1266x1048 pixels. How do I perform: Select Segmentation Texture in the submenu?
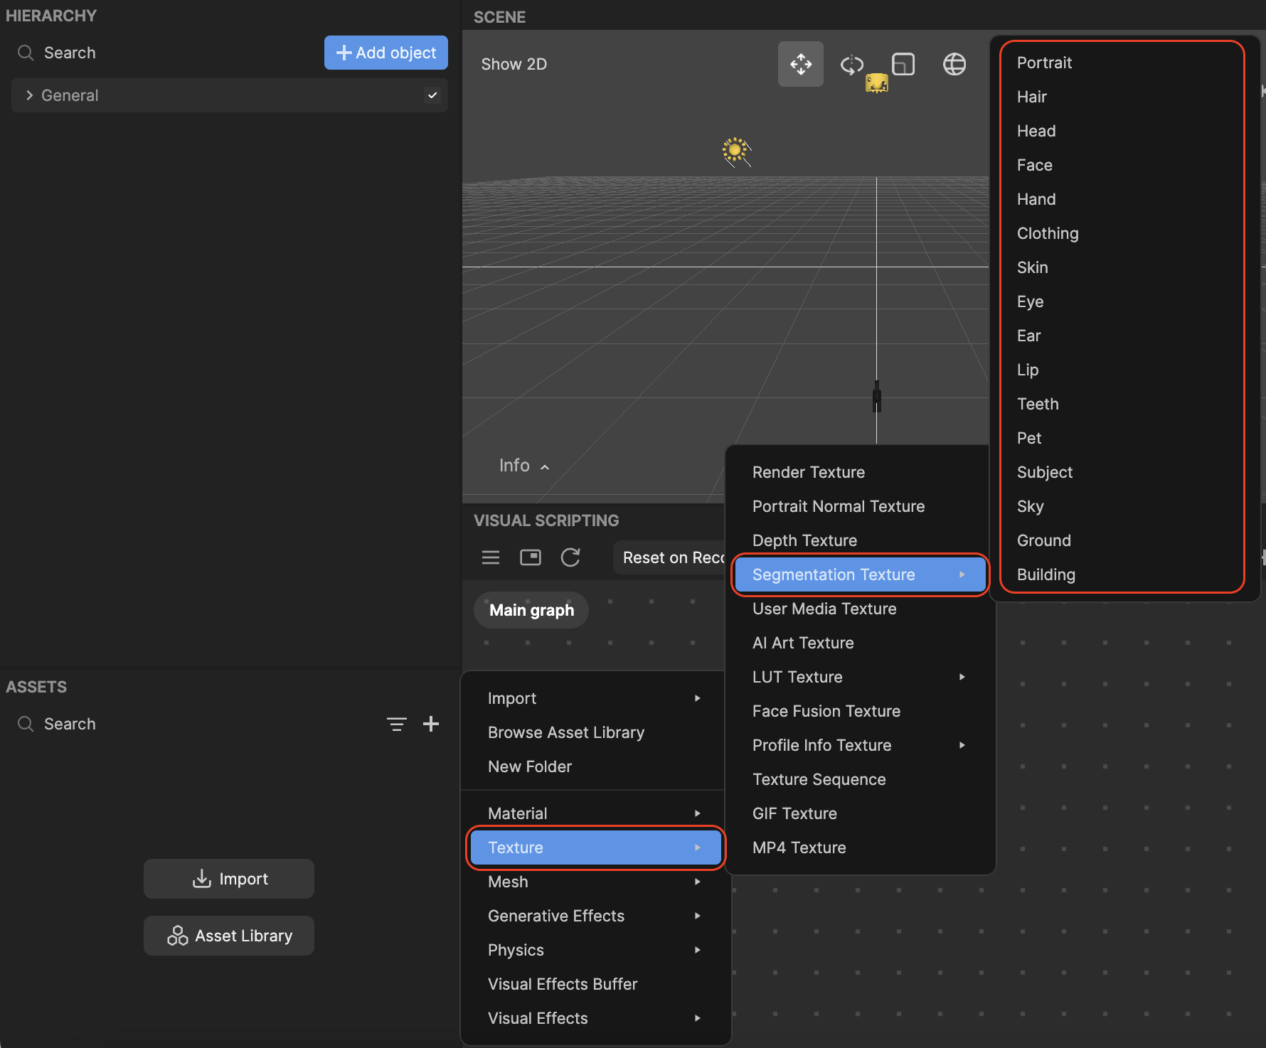[860, 574]
